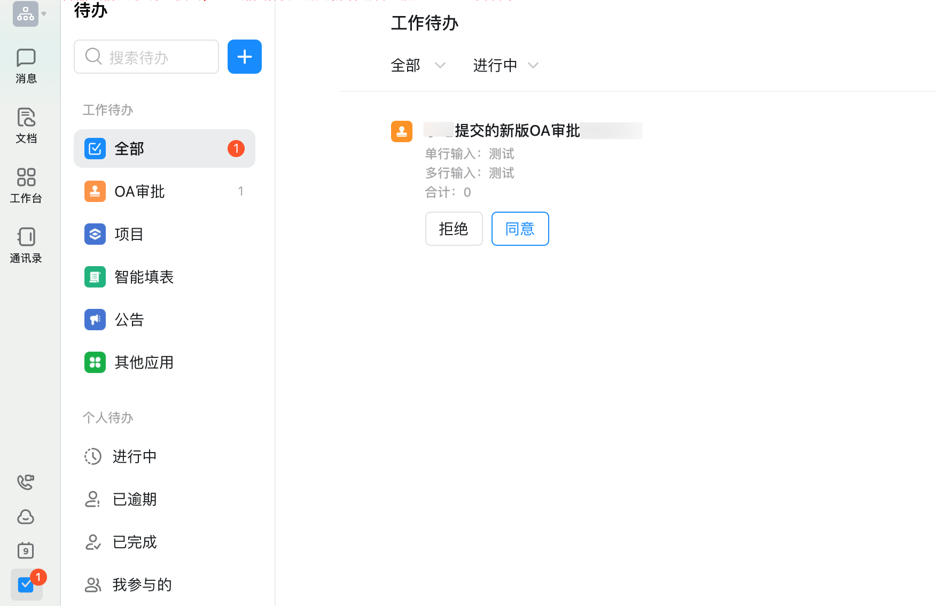The image size is (936, 606).
Task: Click the 拒绝 reject button
Action: point(453,228)
